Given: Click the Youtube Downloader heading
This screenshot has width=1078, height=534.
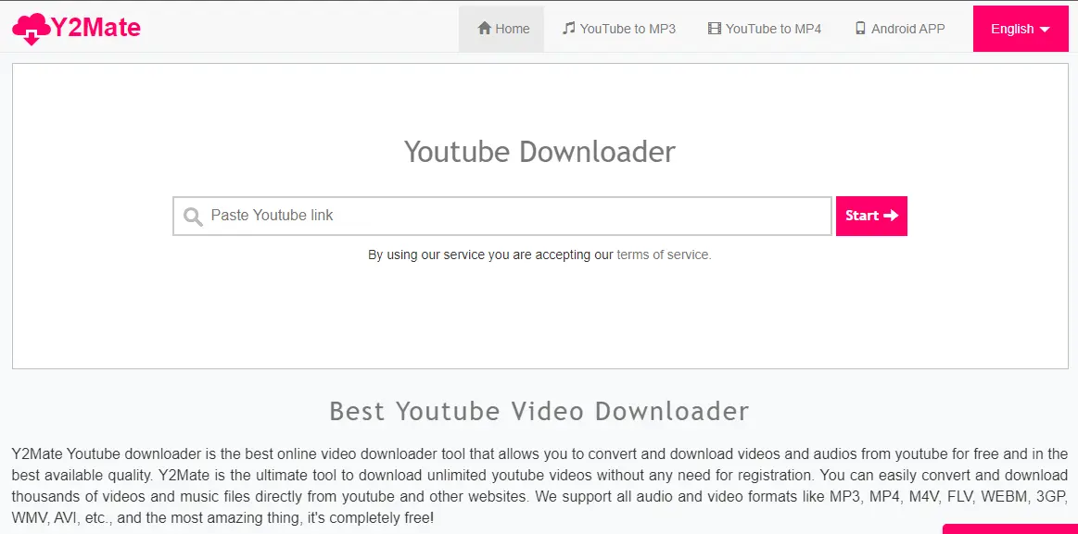Looking at the screenshot, I should [x=539, y=152].
